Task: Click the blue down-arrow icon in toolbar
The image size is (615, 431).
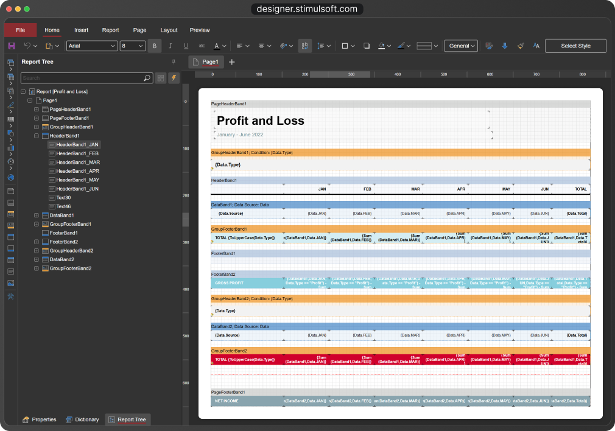Action: pos(505,46)
